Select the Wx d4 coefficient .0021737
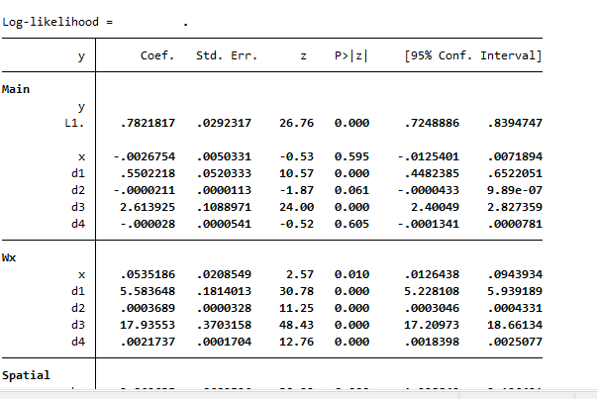 click(x=148, y=342)
